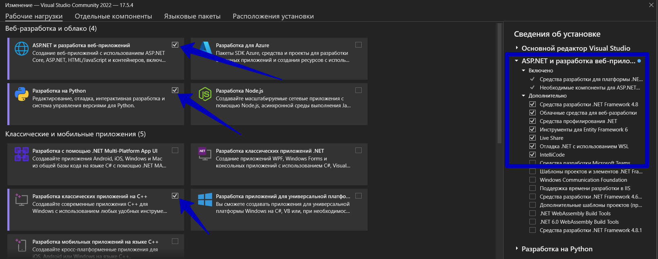Click the .NET desktop development icon

[x=205, y=154]
